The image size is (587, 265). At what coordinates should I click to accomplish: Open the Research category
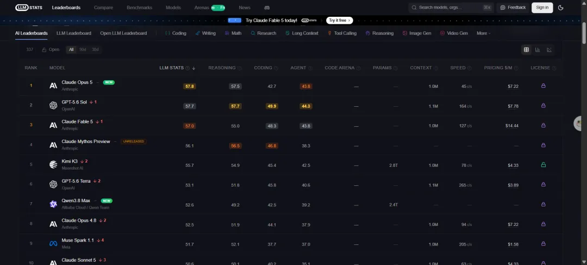tap(264, 33)
